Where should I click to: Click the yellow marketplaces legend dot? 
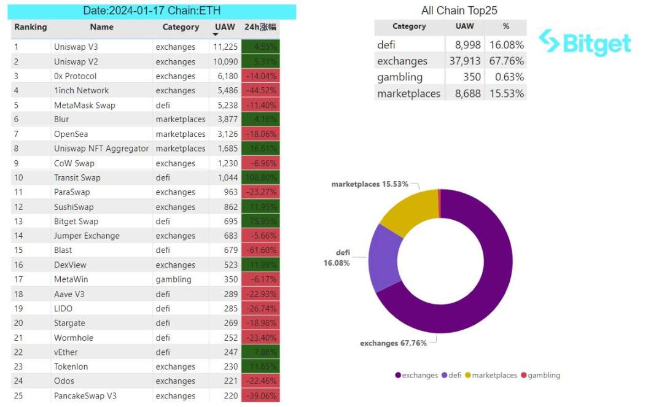[x=468, y=375]
